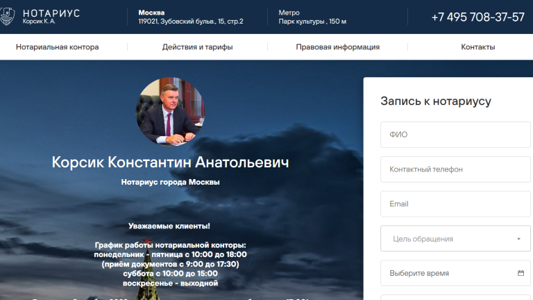
Task: Open the Контакты page
Action: [477, 47]
